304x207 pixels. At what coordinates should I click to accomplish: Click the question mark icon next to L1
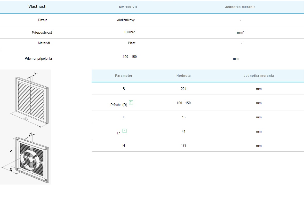click(125, 131)
